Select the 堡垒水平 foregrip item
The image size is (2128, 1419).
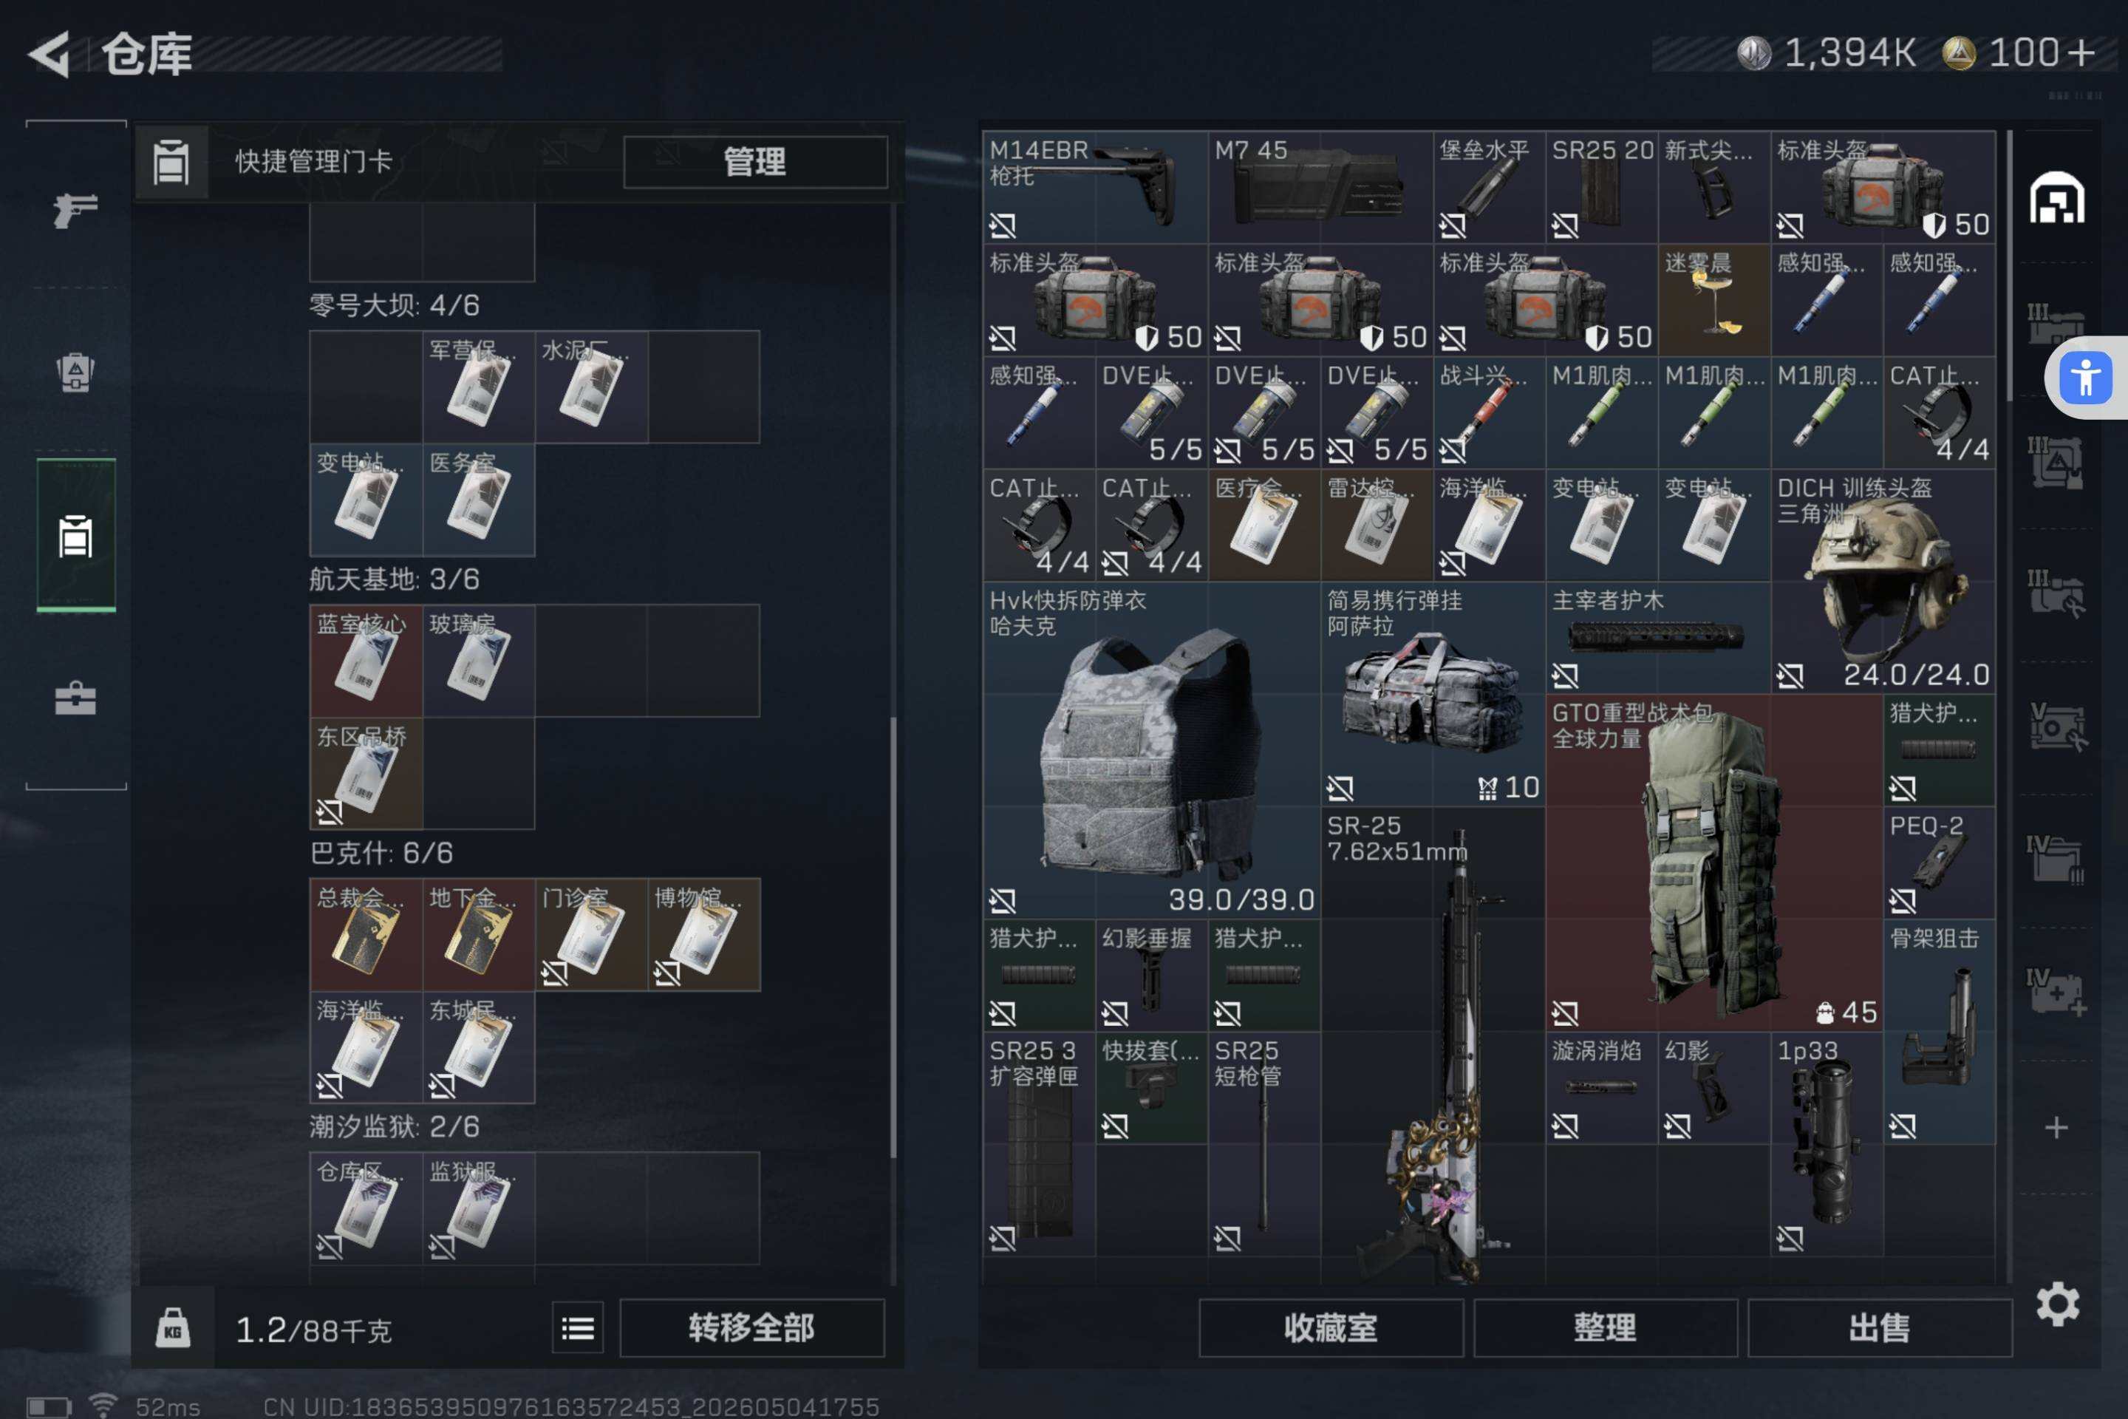1490,187
